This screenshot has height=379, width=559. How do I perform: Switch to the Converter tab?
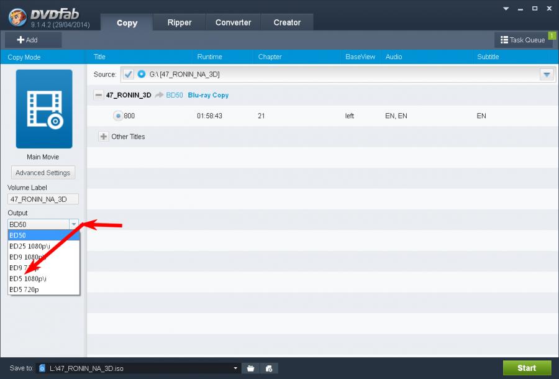pyautogui.click(x=233, y=22)
